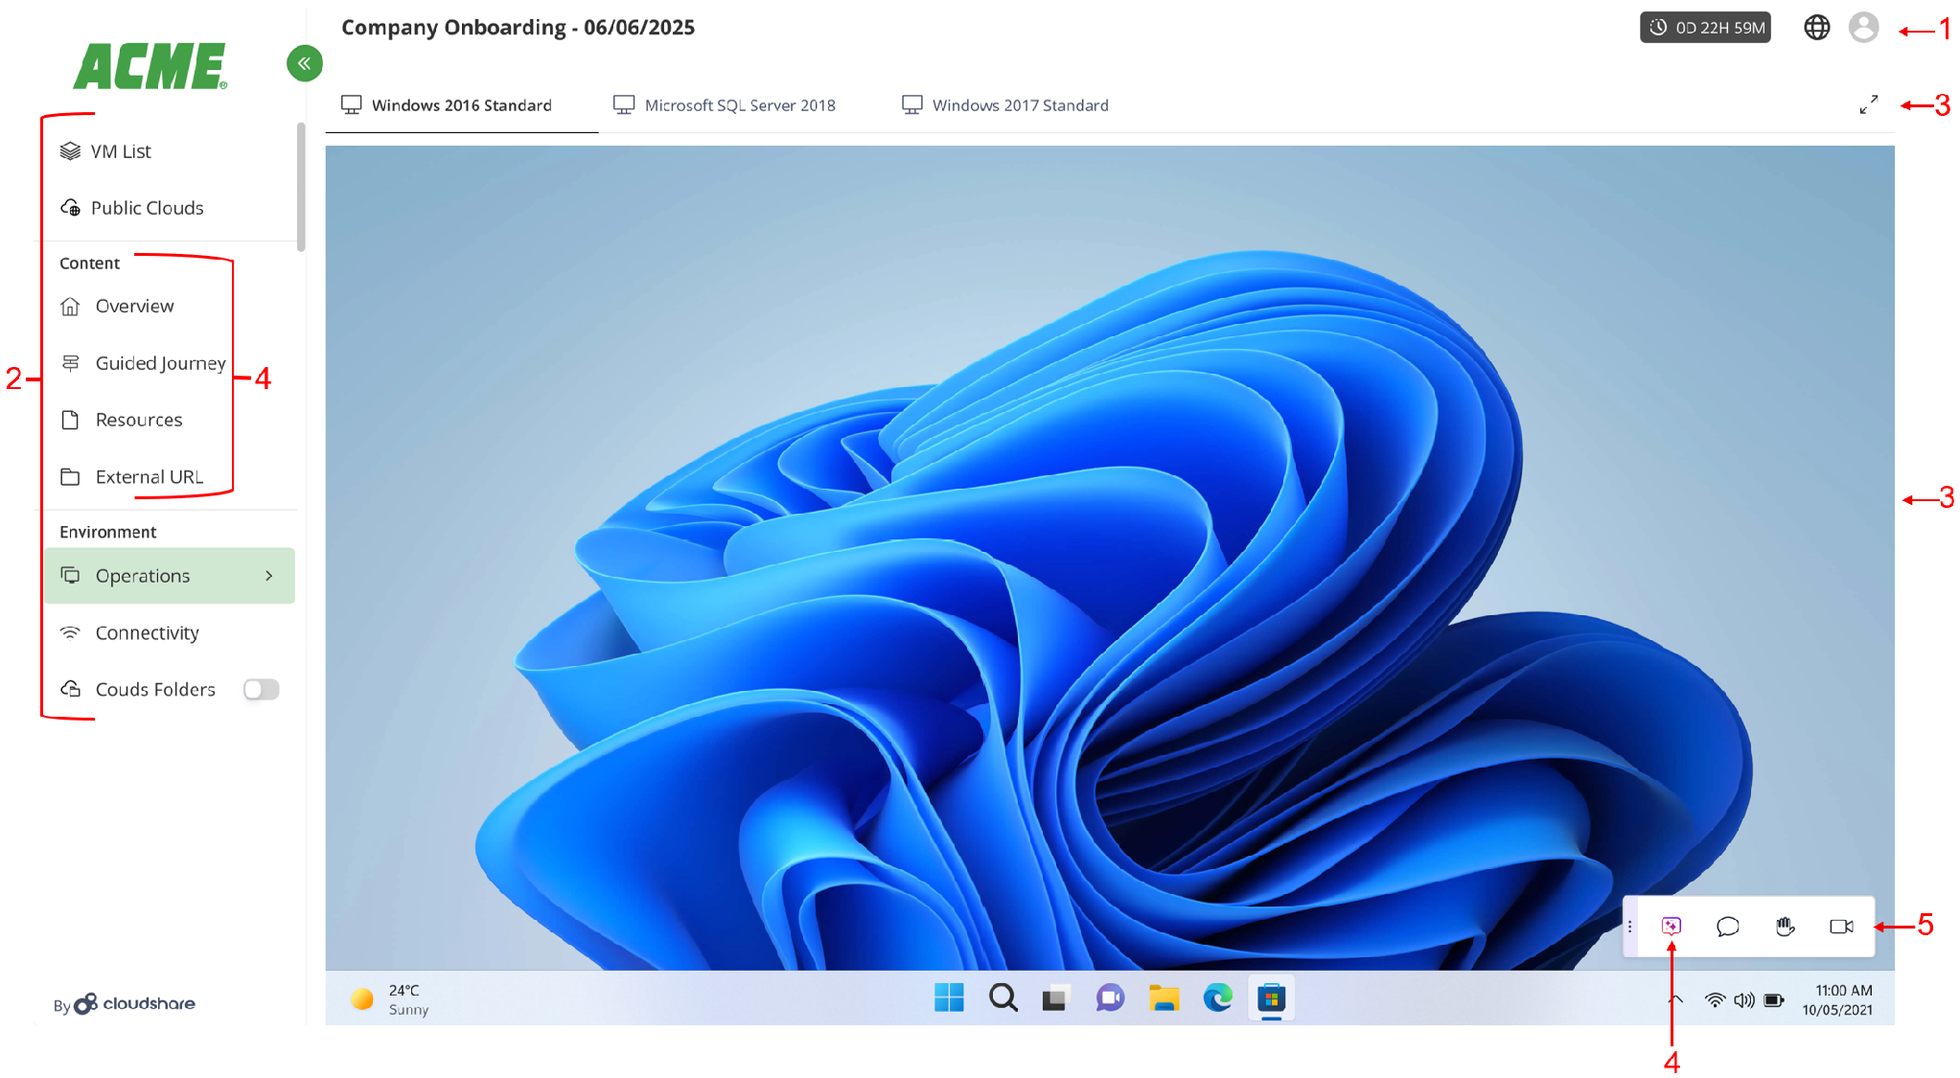Viewport: 1960px width, 1078px height.
Task: Click the ACME logo
Action: [x=150, y=66]
